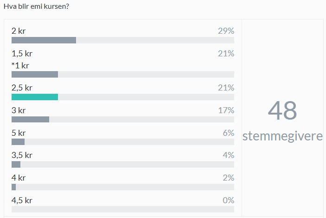Select the 2 kr result bar
The width and height of the screenshot is (326, 218).
(x=123, y=40)
